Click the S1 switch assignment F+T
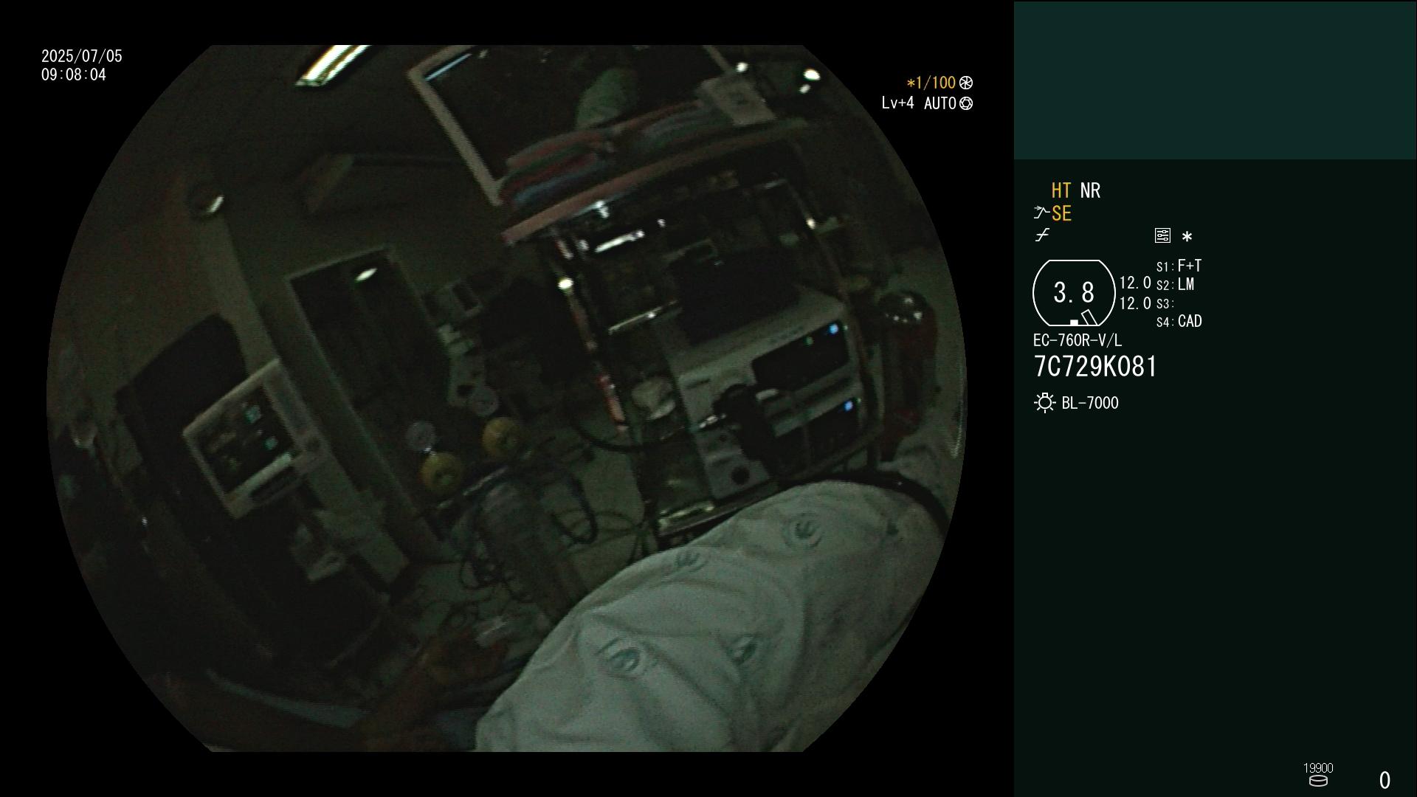Image resolution: width=1417 pixels, height=797 pixels. click(x=1190, y=266)
